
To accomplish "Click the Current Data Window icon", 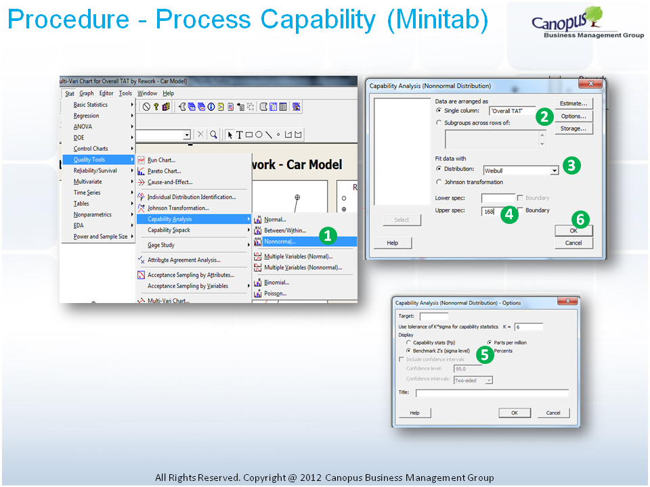I will (273, 107).
